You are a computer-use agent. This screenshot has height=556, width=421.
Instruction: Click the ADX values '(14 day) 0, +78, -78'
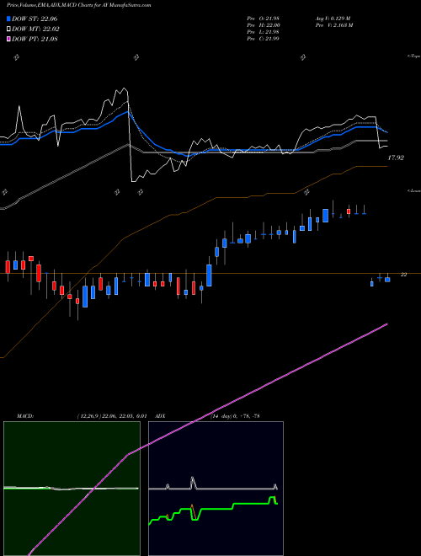click(x=235, y=416)
